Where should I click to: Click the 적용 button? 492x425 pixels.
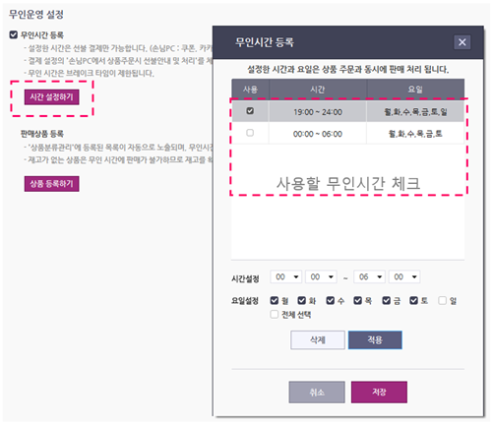(375, 340)
